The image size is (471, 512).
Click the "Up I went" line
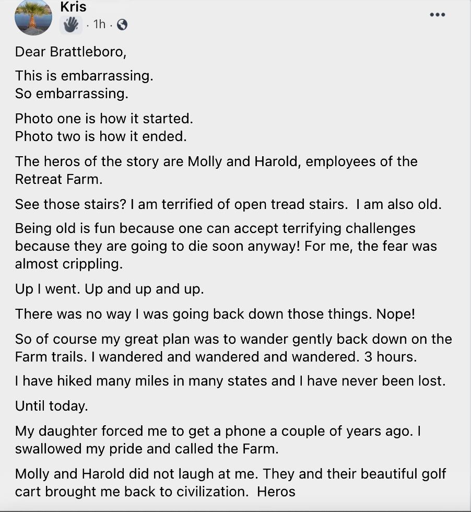(x=109, y=289)
